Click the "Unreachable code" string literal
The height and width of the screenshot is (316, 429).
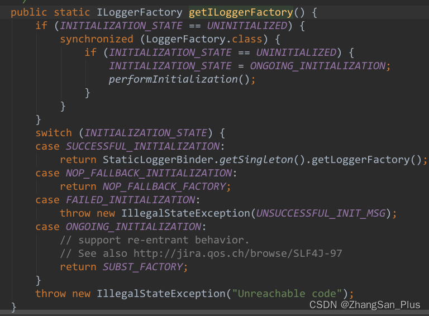pos(287,294)
